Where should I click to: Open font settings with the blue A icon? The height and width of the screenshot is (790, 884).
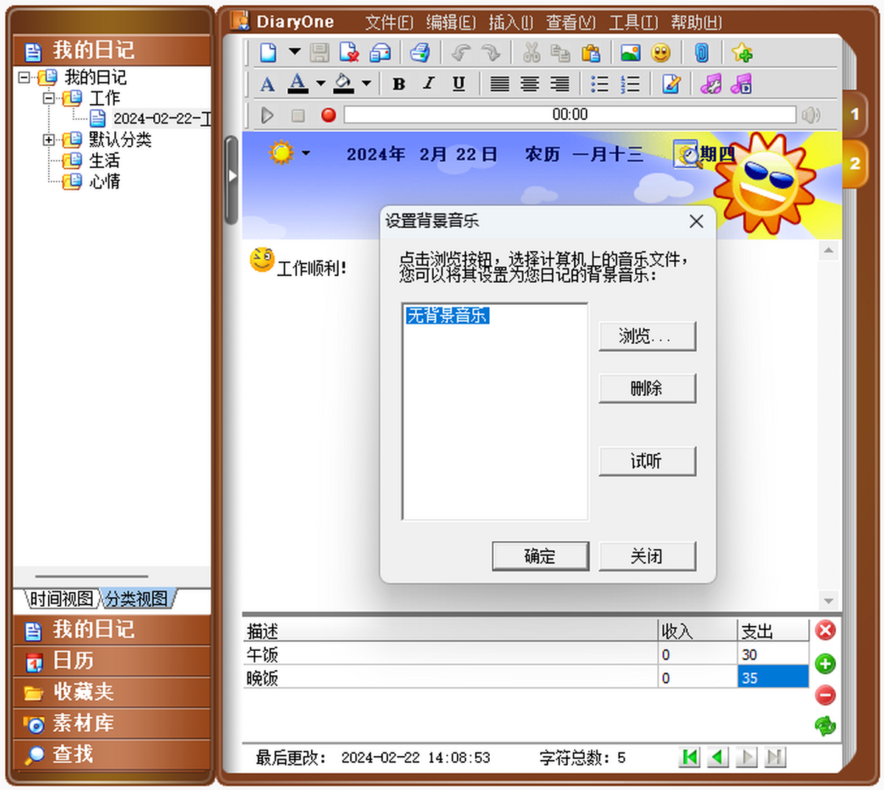267,85
